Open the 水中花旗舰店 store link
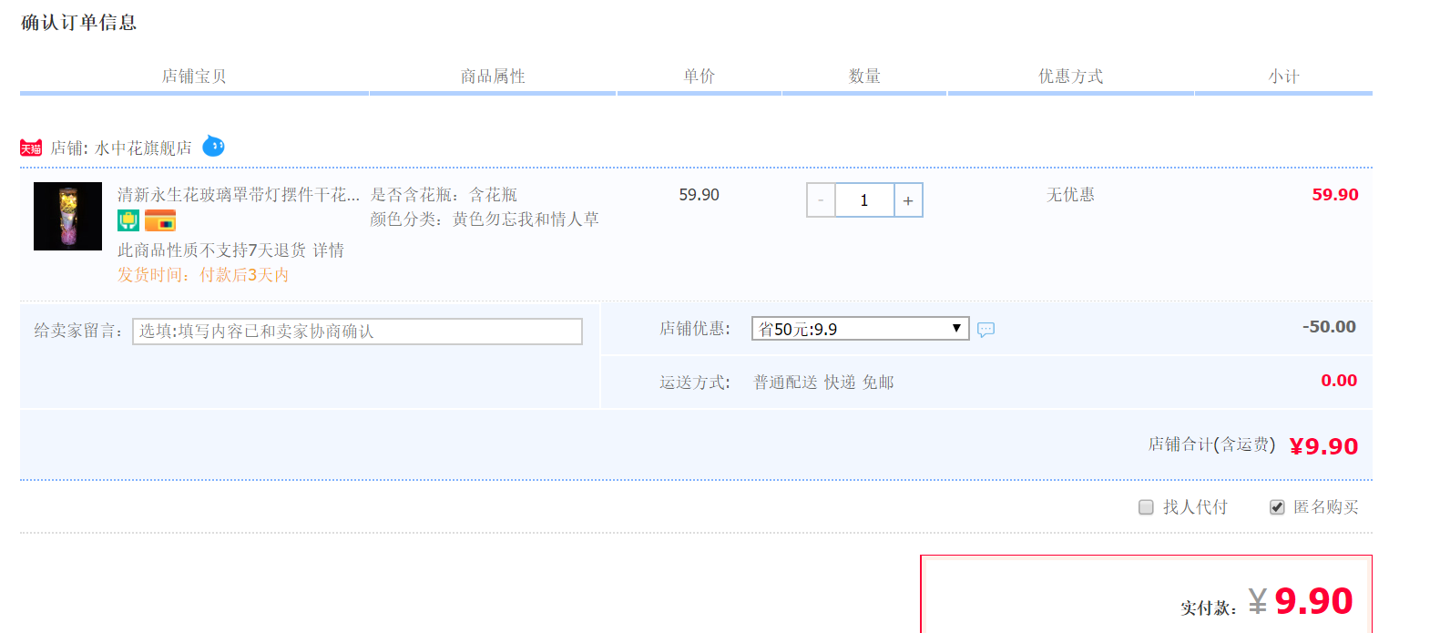Viewport: 1440px width, 633px height. click(x=143, y=148)
